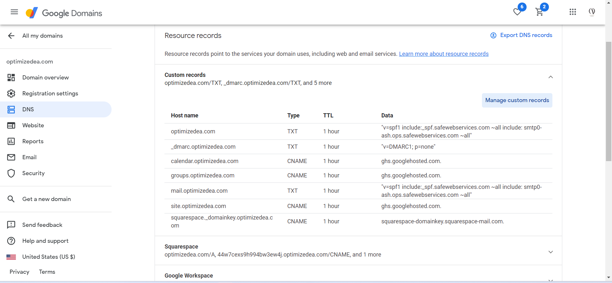Open Domain overview in sidebar

pyautogui.click(x=45, y=78)
